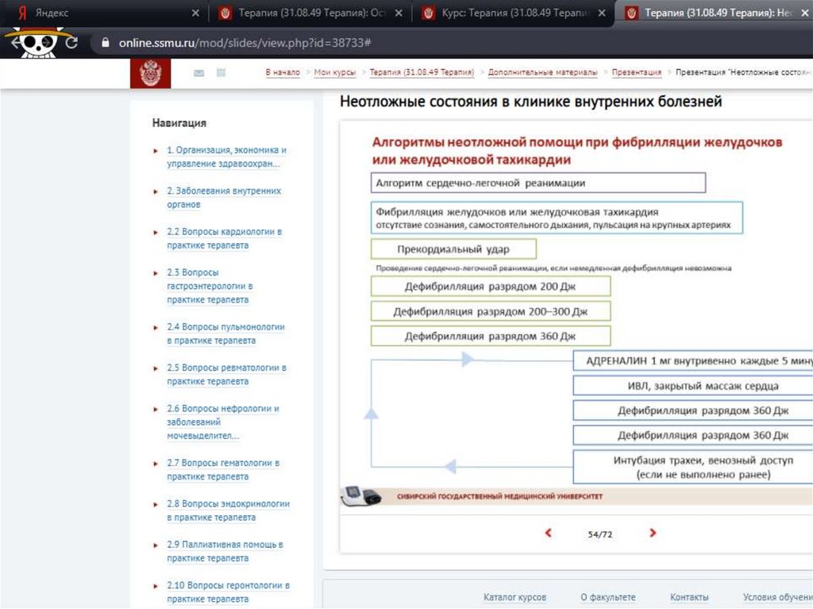The height and width of the screenshot is (609, 813).
Task: Open '2.3 Вопросы гастроэнтерологии' navigation item
Action: (210, 286)
